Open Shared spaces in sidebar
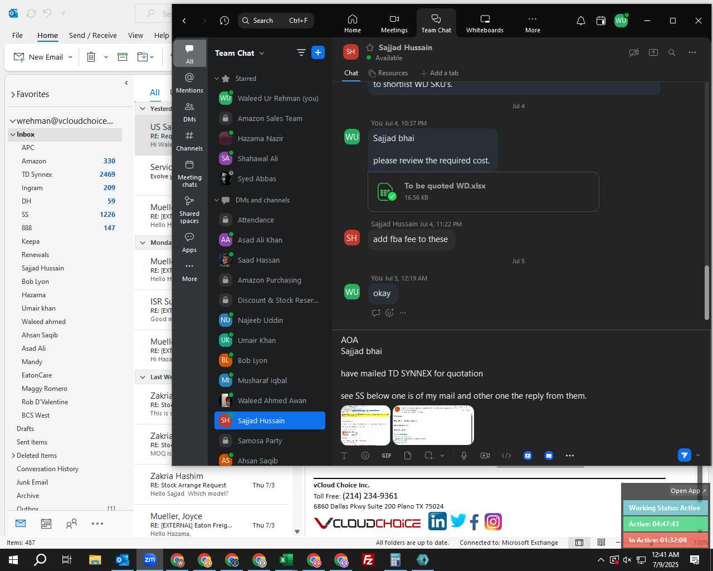 click(189, 210)
